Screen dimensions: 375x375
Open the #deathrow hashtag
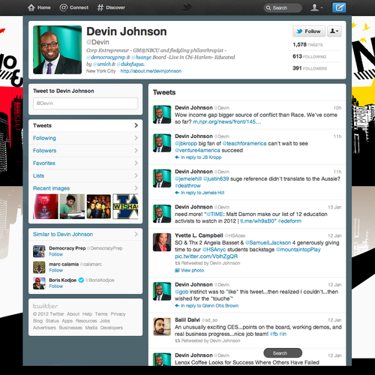pyautogui.click(x=187, y=186)
